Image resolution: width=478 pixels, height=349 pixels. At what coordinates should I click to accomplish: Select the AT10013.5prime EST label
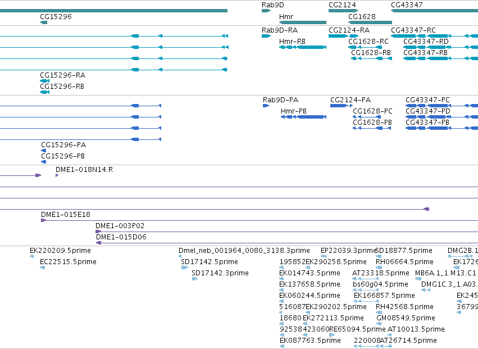point(416,329)
